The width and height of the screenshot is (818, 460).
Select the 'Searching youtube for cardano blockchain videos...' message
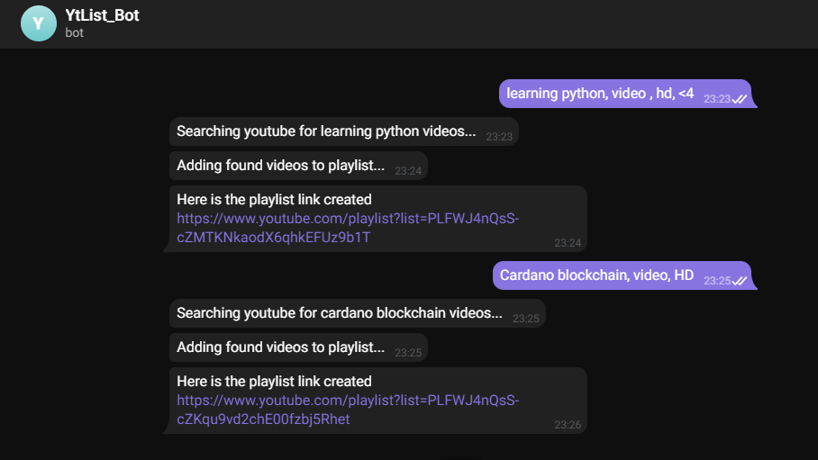tap(358, 313)
